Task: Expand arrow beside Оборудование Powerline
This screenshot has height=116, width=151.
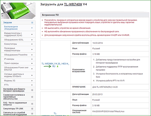Action: tap(32, 55)
